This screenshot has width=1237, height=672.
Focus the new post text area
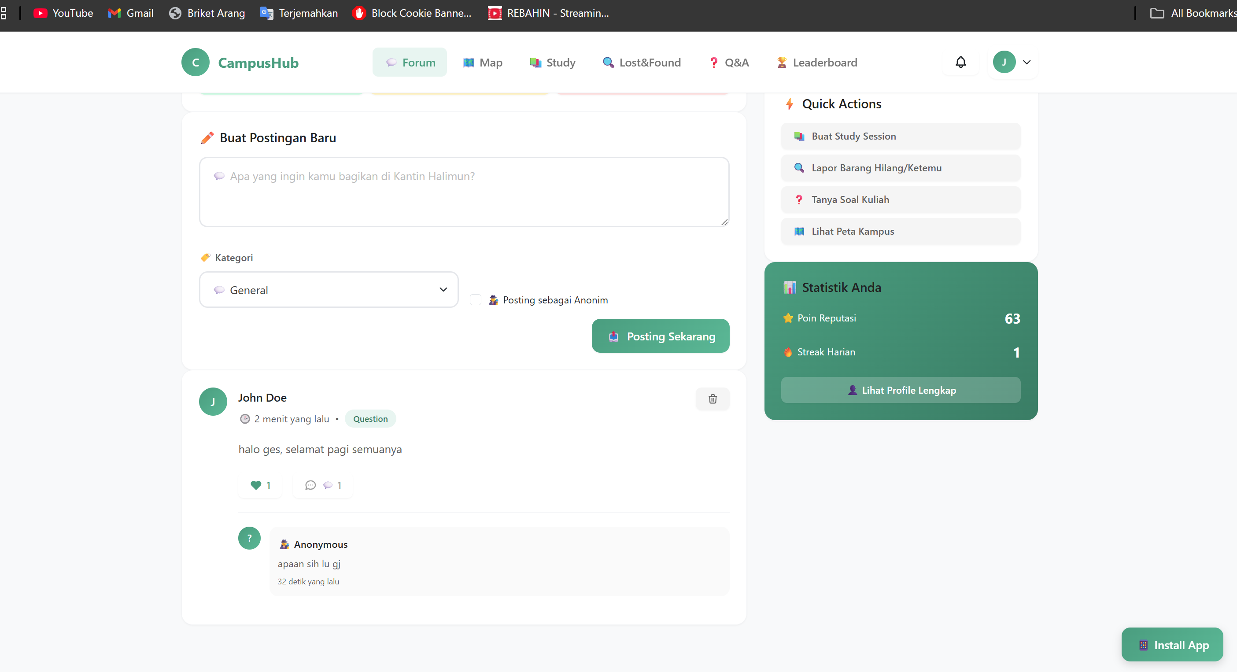click(464, 192)
